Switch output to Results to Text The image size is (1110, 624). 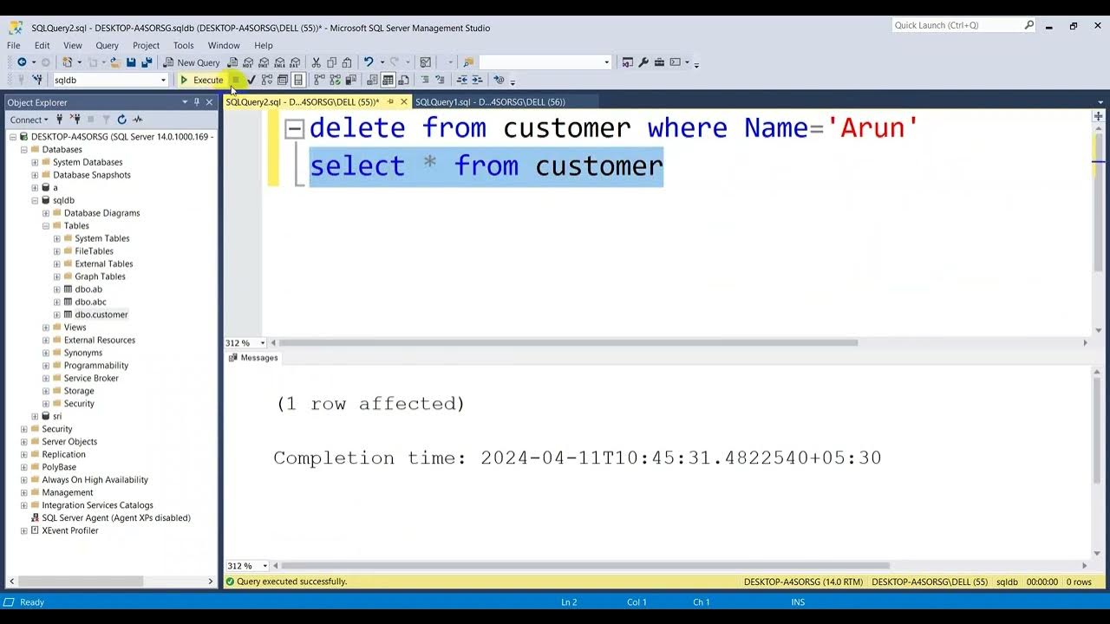pyautogui.click(x=372, y=80)
